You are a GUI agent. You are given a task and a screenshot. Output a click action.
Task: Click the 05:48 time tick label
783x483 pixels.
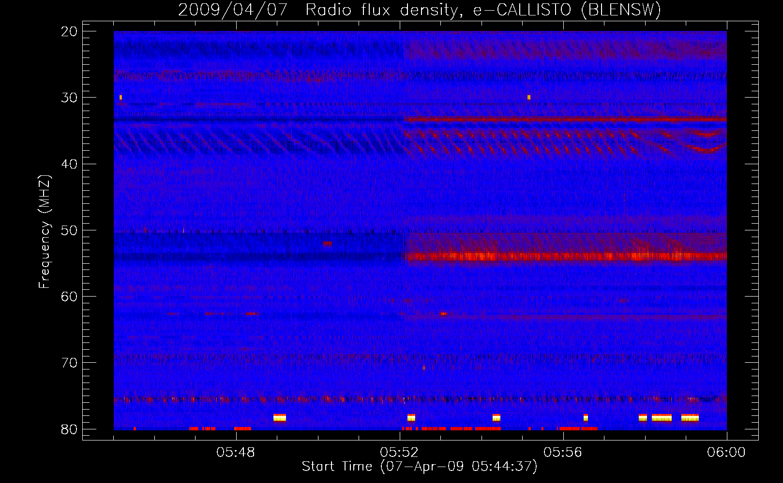(236, 453)
